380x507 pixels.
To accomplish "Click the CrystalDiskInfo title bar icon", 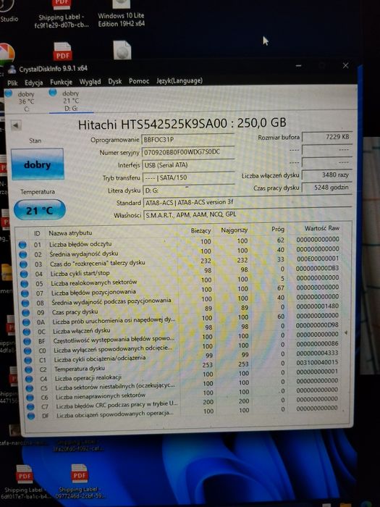I will click(x=12, y=70).
